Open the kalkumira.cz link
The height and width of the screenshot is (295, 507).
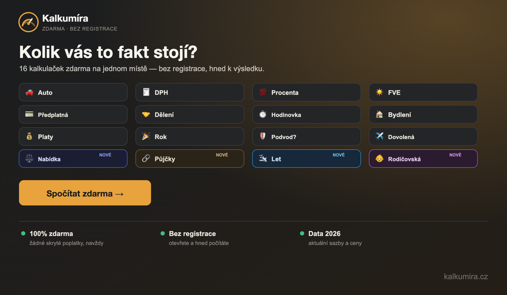pyautogui.click(x=466, y=277)
